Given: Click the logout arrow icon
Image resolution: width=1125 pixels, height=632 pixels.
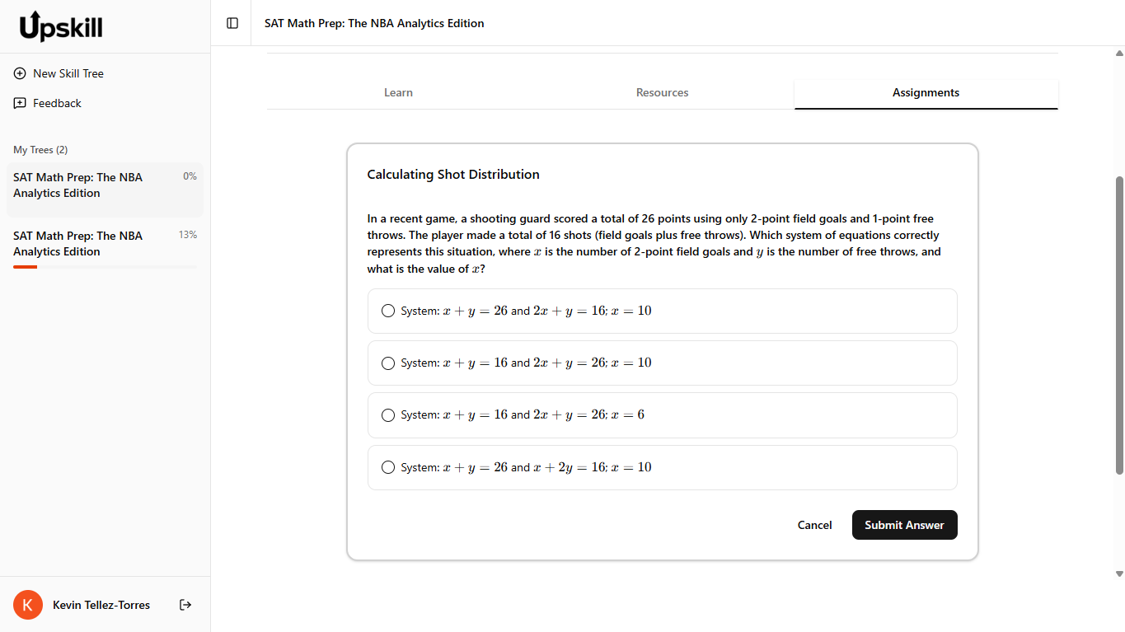Looking at the screenshot, I should pyautogui.click(x=185, y=605).
